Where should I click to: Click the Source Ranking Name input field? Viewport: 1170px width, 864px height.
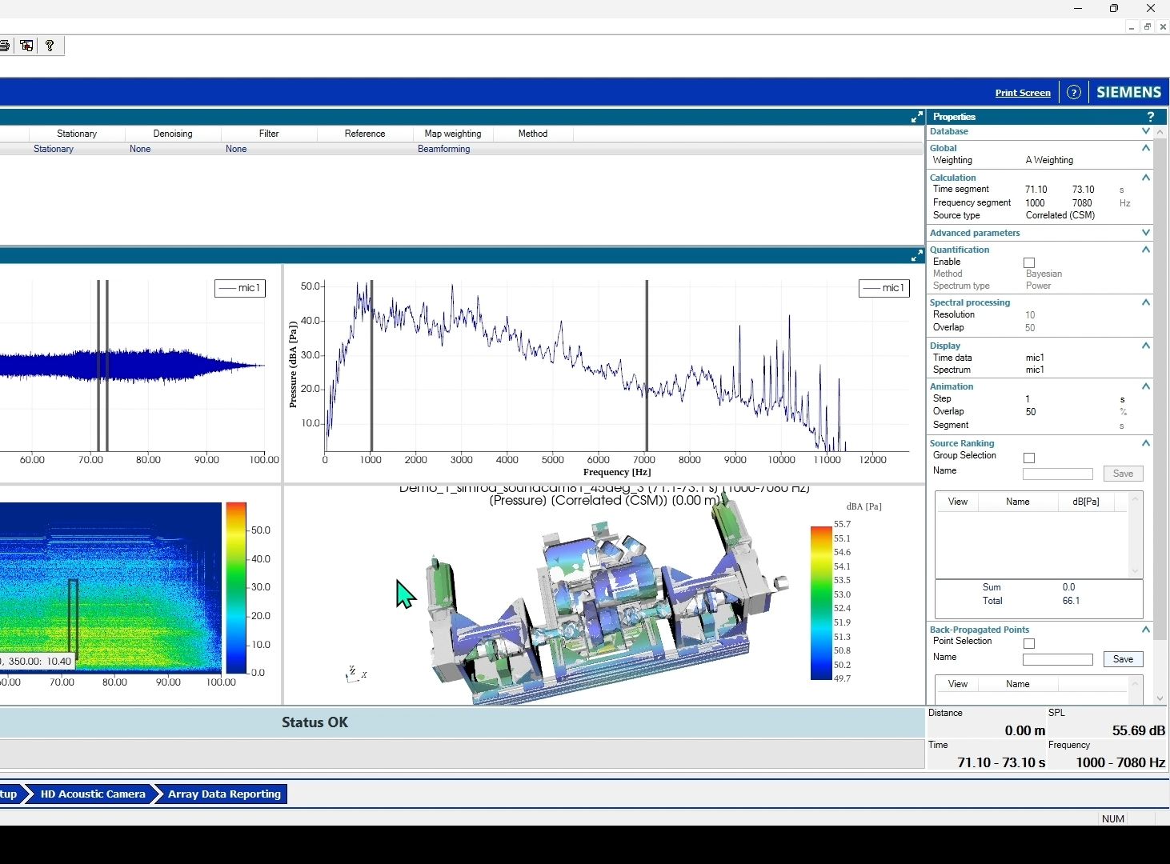[1058, 474]
